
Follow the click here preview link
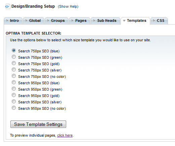pos(65,135)
